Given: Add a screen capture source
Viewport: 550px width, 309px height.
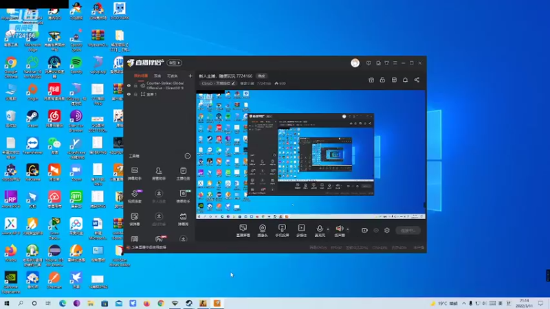Looking at the screenshot, I should click(x=243, y=231).
